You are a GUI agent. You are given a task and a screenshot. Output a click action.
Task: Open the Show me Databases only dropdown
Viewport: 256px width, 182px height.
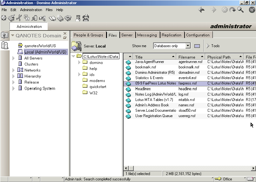point(188,46)
